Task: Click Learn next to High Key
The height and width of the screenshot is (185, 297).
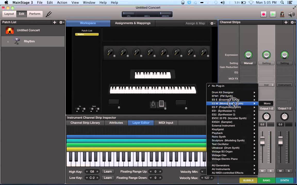Action: coord(108,171)
